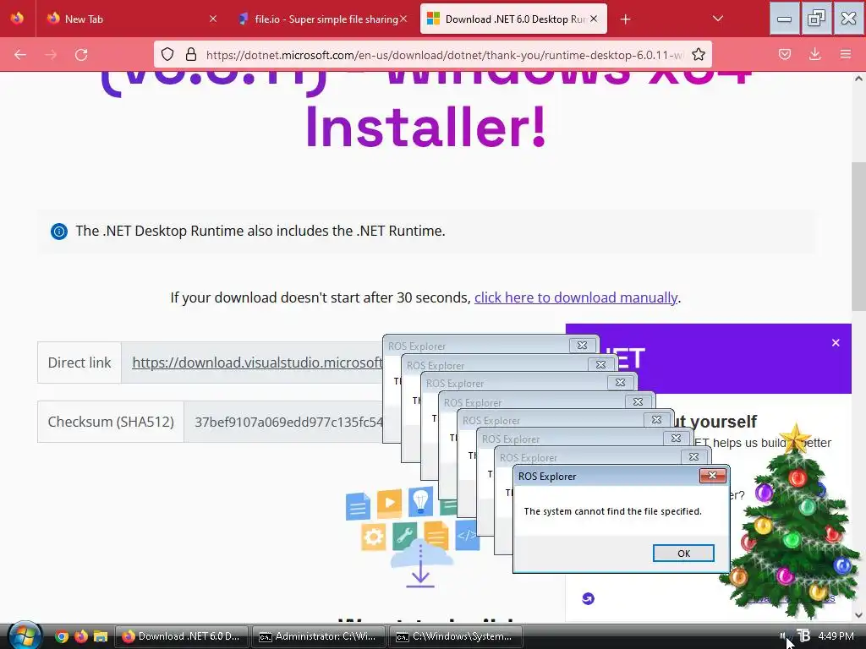Click the padlock site info icon
The image size is (866, 649).
[x=191, y=55]
